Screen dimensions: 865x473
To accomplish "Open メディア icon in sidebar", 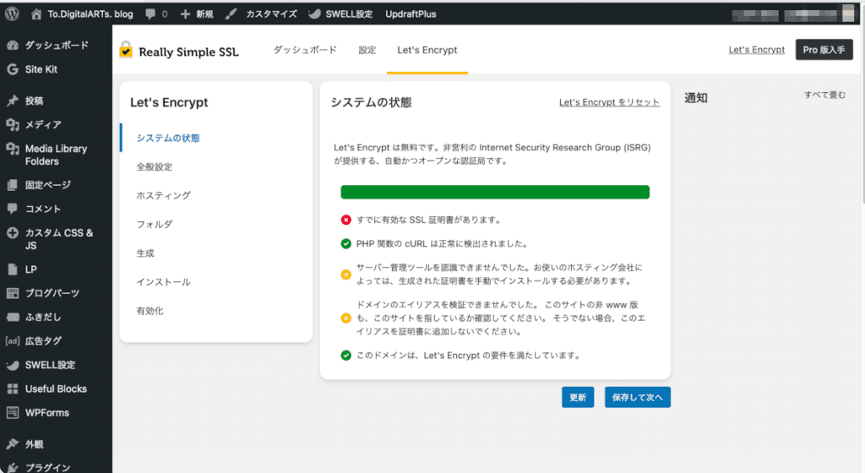I will [x=12, y=125].
